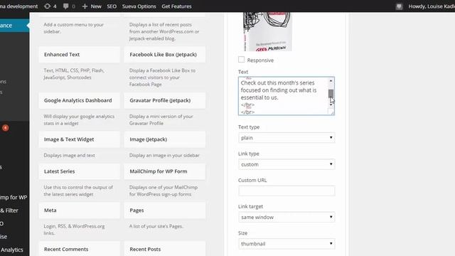Image resolution: width=455 pixels, height=256 pixels.
Task: Click the textarea scrollbar up arrow
Action: point(331,80)
